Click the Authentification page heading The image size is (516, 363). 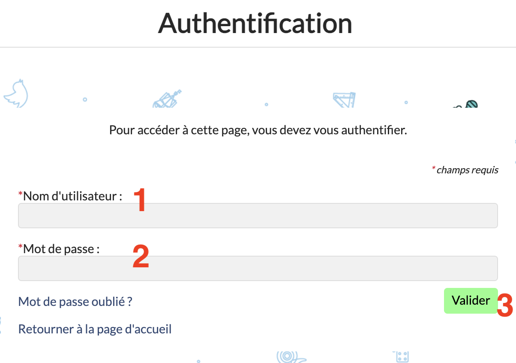point(255,23)
